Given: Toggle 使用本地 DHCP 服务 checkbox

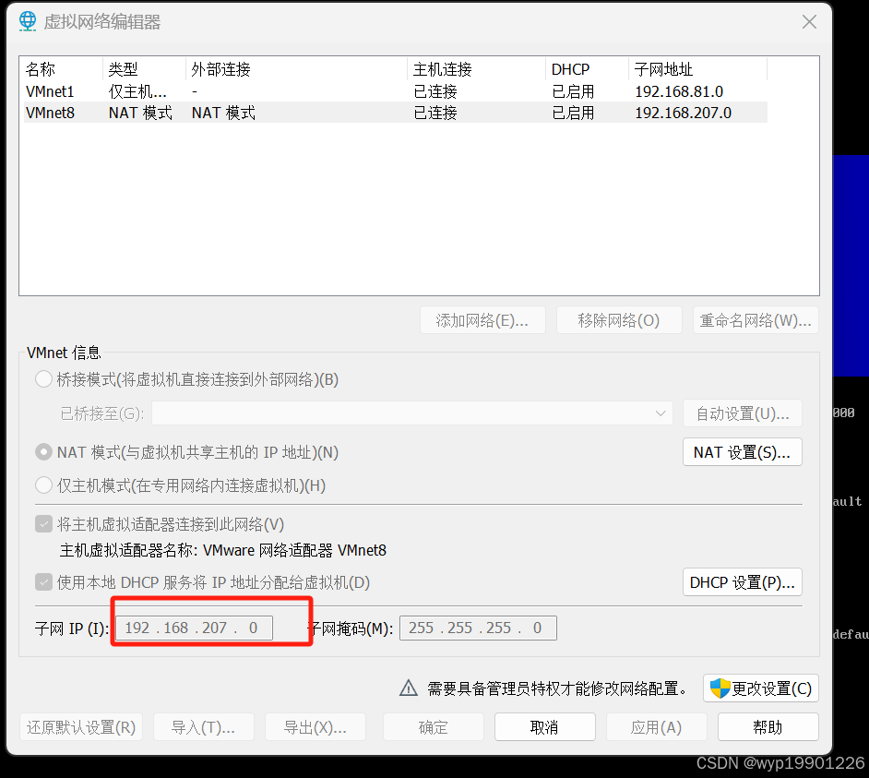Looking at the screenshot, I should click(43, 582).
